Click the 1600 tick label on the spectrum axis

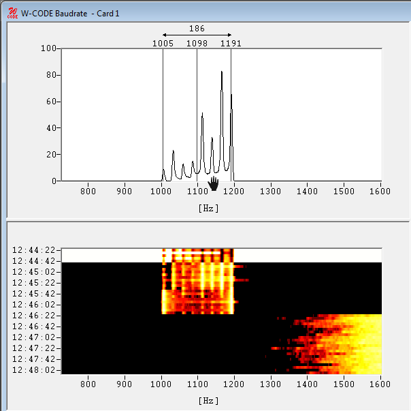click(x=380, y=192)
